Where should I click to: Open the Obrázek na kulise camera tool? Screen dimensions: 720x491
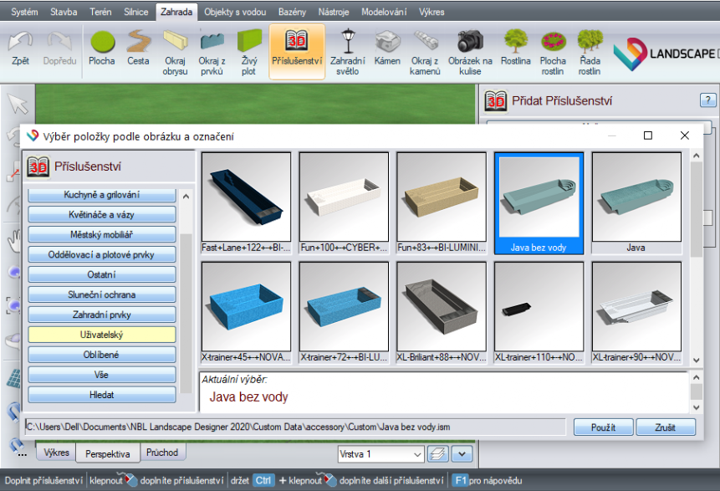coord(470,53)
